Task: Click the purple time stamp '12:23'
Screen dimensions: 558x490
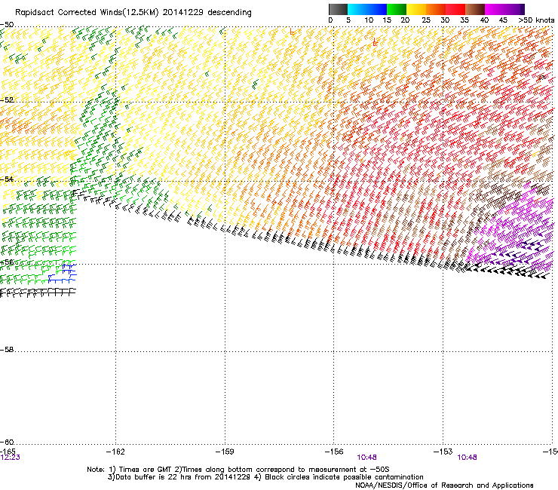Action: click(x=10, y=458)
